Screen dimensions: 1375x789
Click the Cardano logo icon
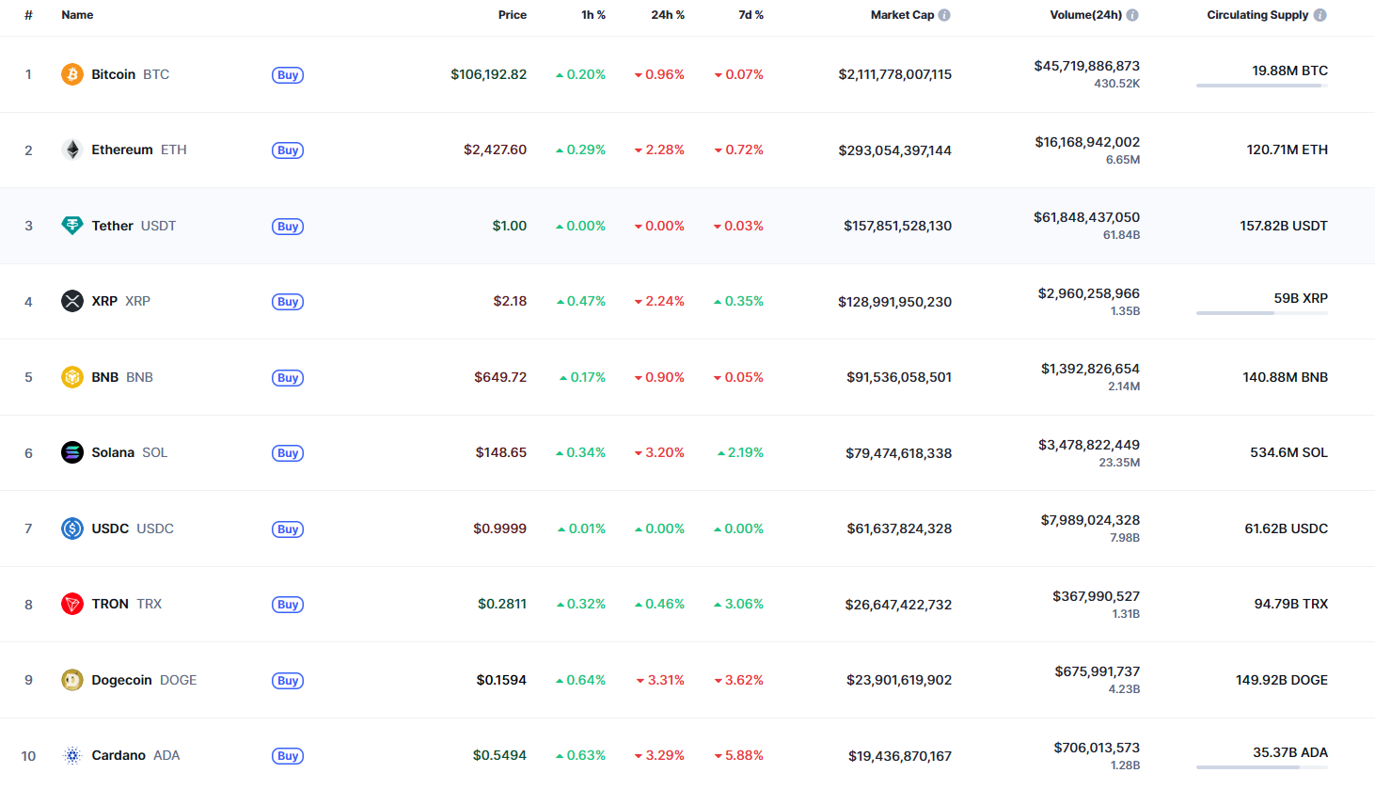pos(72,755)
